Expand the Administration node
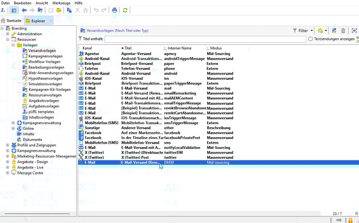 click(8, 34)
